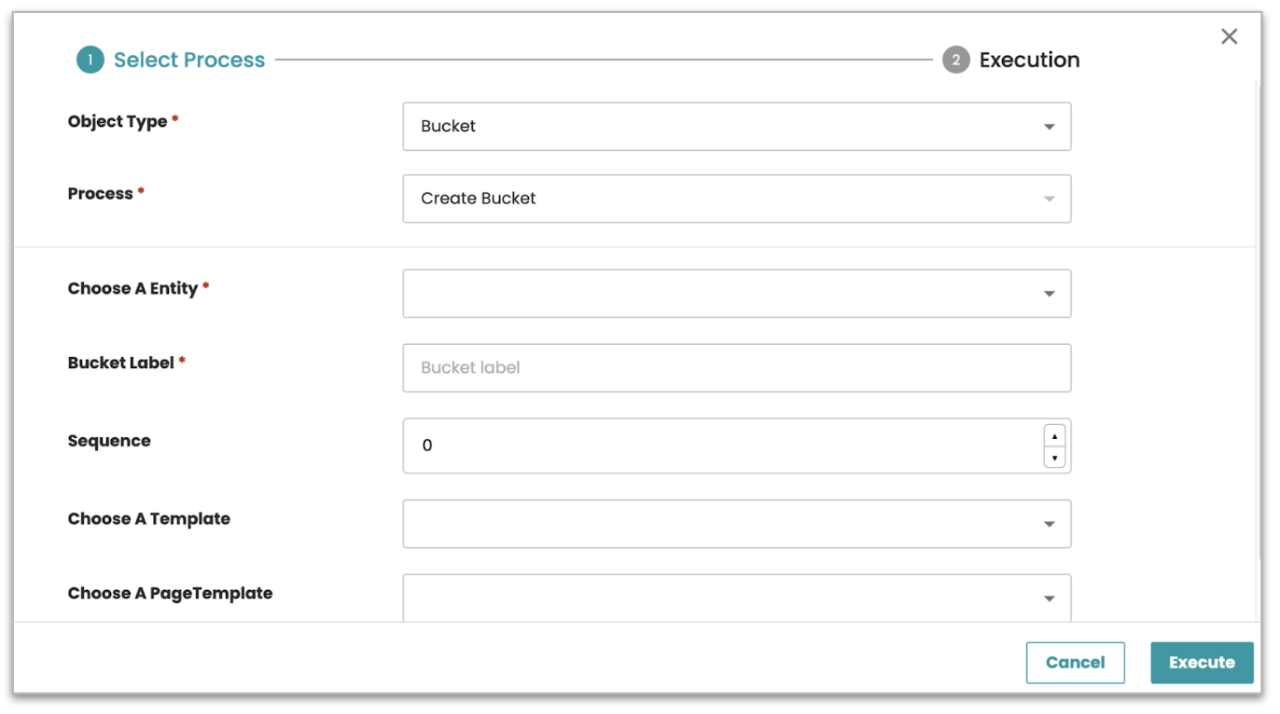Click the Bucket Label field label
This screenshot has width=1280, height=714.
coord(121,364)
